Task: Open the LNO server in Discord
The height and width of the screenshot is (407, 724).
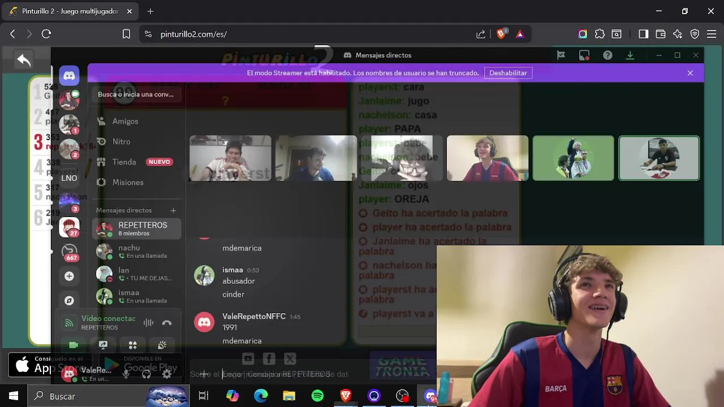Action: tap(69, 178)
